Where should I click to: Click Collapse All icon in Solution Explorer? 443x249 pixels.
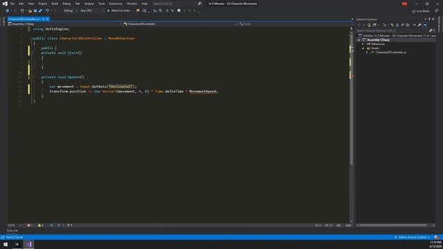(x=402, y=25)
